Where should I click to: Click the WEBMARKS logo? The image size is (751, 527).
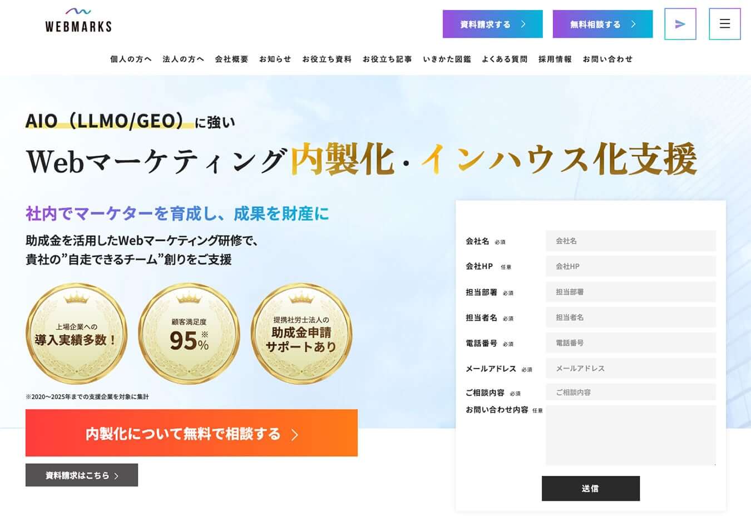pyautogui.click(x=78, y=20)
